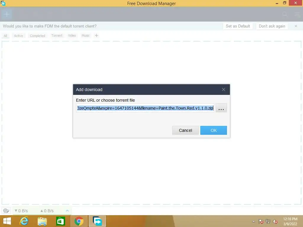Dismiss the default torrent client banner
Screen dimensions: 303x227
coord(296,26)
